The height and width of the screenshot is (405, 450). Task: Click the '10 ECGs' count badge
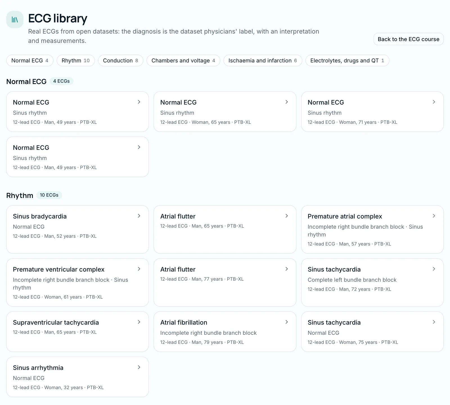click(x=49, y=195)
